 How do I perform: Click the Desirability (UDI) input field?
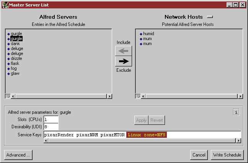[51, 127]
